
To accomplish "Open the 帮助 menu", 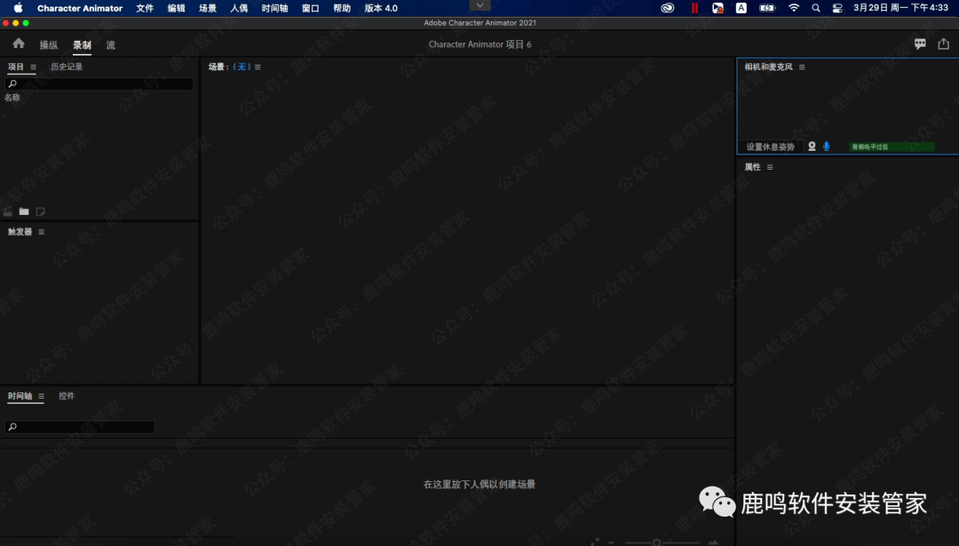I will [x=342, y=8].
